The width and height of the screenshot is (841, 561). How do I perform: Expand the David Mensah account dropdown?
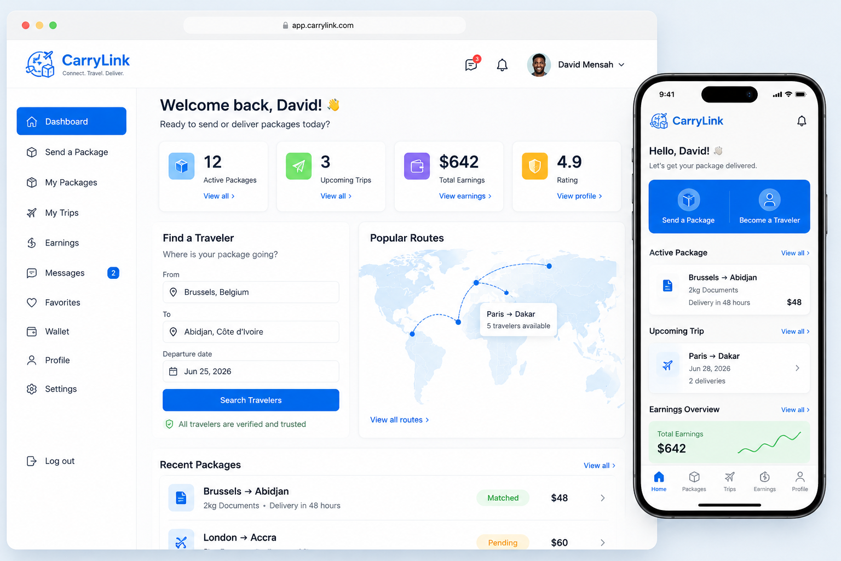[621, 65]
